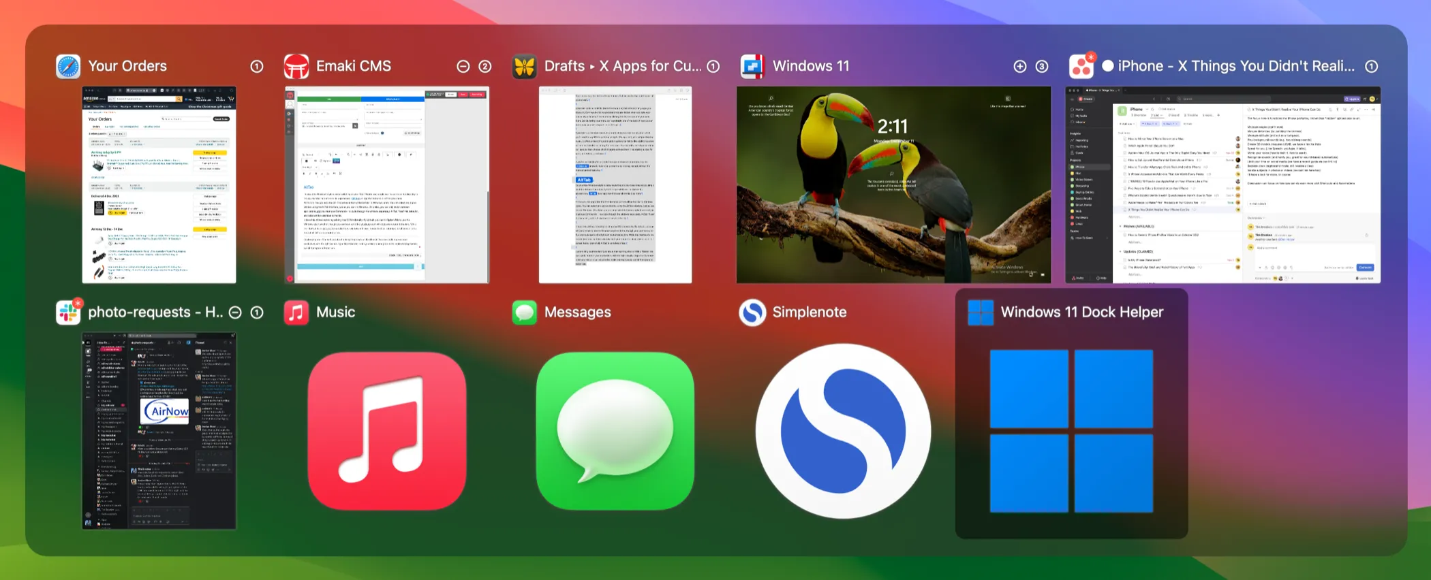
Task: Click the Music app label
Action: pos(336,312)
